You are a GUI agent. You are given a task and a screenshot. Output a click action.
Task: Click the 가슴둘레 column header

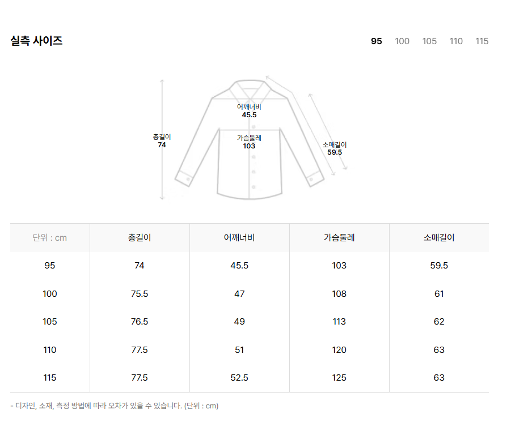click(339, 238)
